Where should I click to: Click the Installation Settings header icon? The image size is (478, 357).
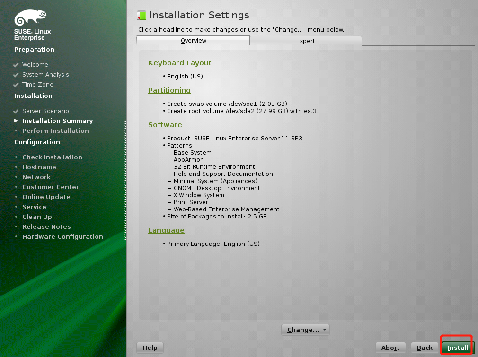coord(142,15)
